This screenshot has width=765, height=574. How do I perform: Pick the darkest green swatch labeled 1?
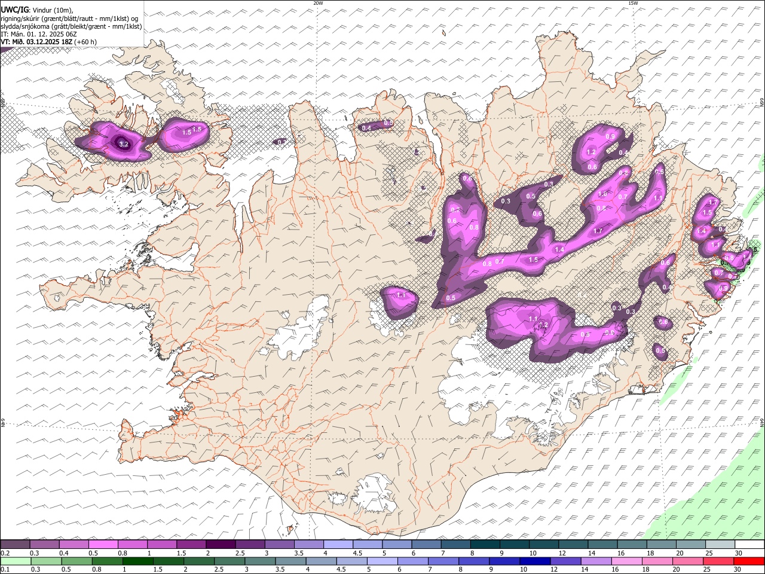[137, 561]
